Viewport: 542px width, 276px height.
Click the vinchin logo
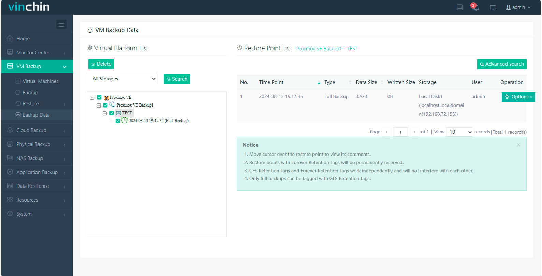pos(29,7)
